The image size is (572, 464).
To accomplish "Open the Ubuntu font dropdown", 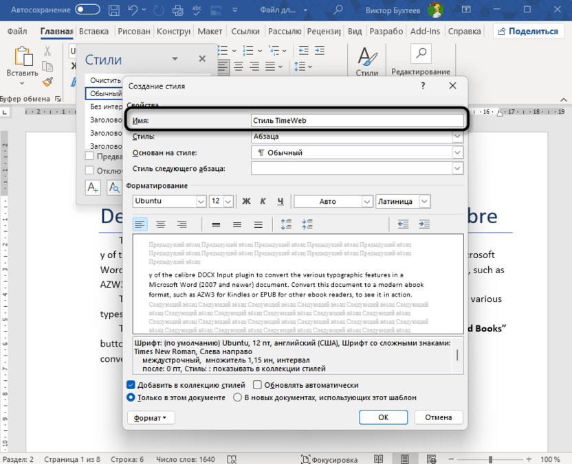I will click(201, 201).
